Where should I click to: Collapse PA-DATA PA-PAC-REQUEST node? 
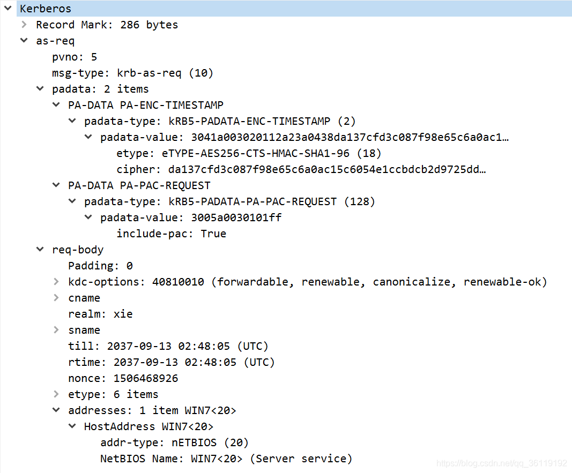56,185
